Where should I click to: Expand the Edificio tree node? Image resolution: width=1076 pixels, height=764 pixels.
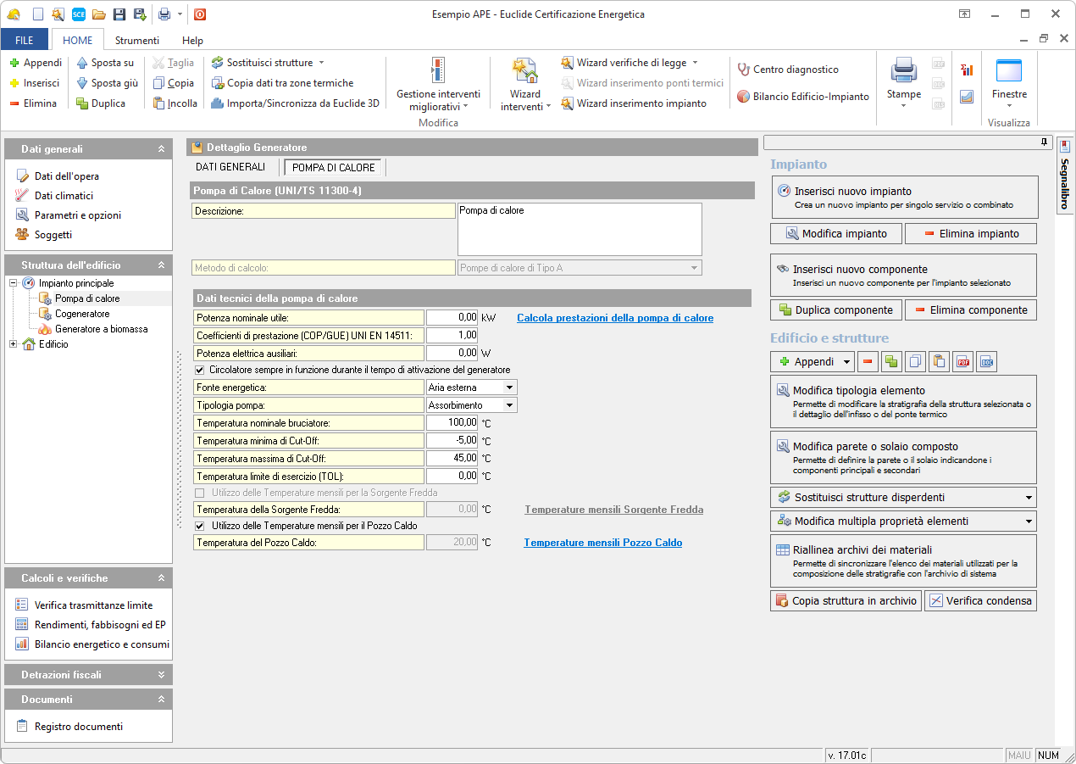click(14, 344)
